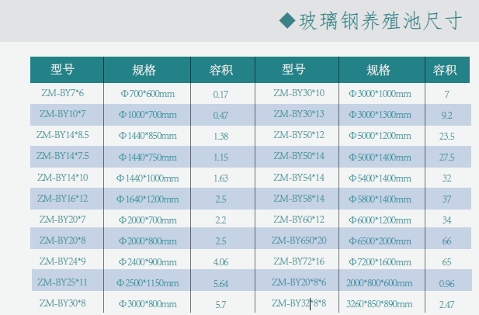Viewport: 479px width, 315px height.
Task: Click spec Φ1440*1000mm
Action: (148, 178)
